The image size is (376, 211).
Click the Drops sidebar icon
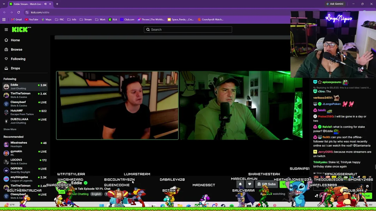[x=6, y=68]
